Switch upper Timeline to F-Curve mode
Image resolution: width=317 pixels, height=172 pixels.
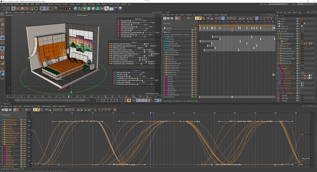pos(168,18)
